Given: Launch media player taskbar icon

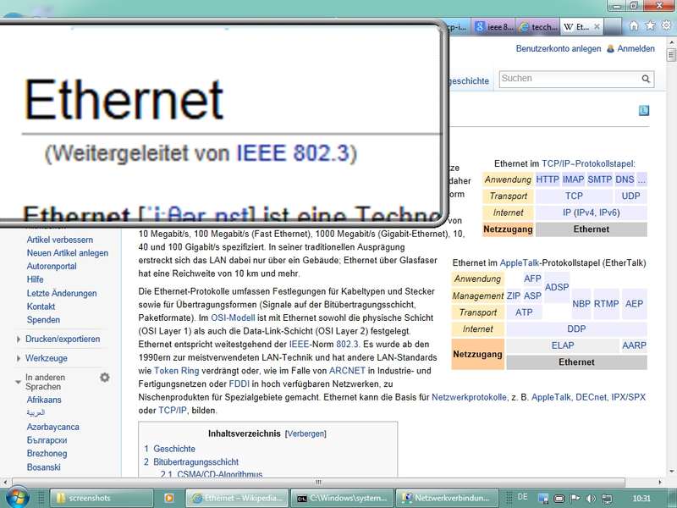Looking at the screenshot, I should coord(168,498).
